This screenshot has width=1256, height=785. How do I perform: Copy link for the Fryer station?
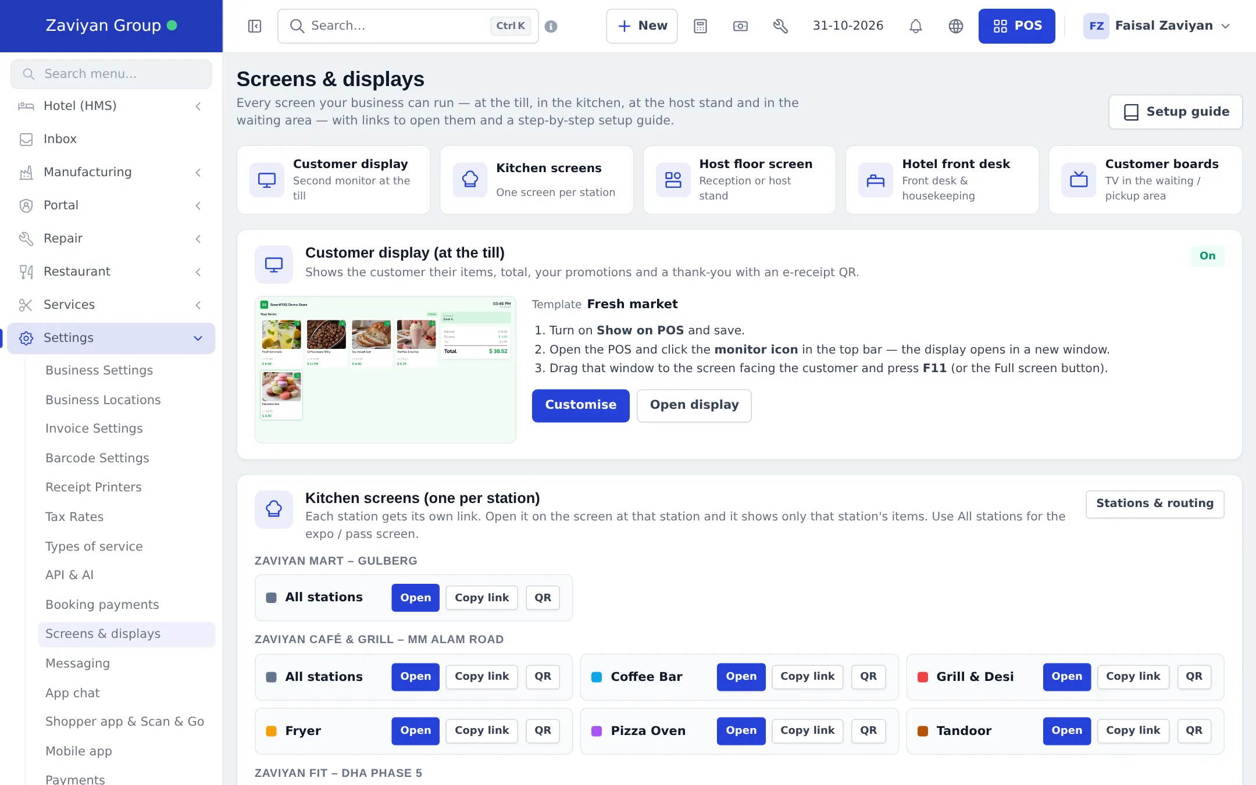481,731
